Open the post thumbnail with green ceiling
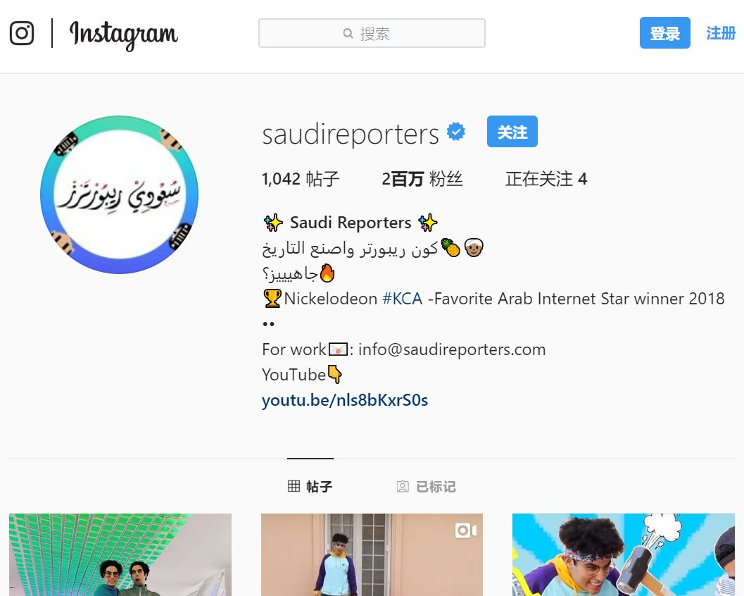 pyautogui.click(x=120, y=554)
